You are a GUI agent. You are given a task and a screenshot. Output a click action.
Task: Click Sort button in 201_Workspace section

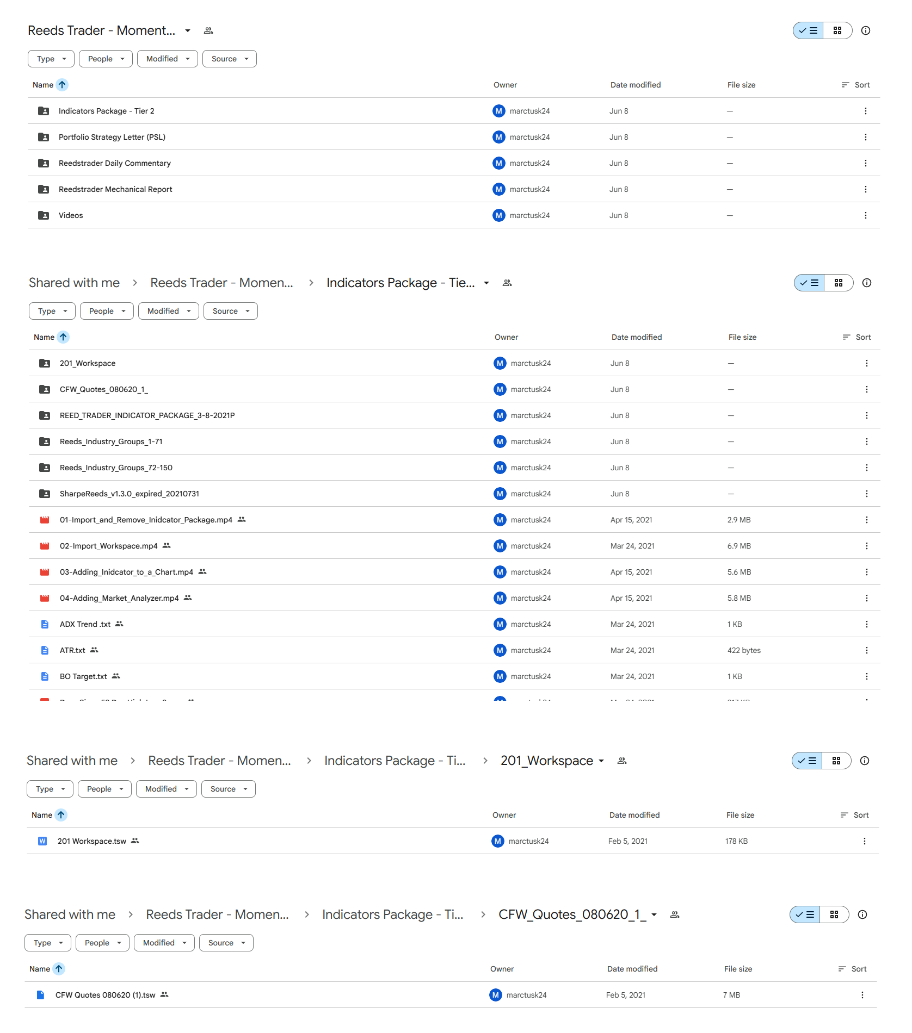pyautogui.click(x=854, y=815)
